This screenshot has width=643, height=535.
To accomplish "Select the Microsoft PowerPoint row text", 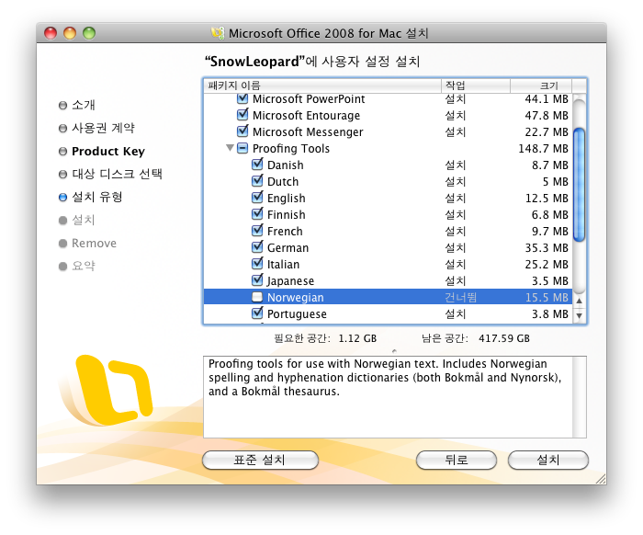I will click(309, 99).
